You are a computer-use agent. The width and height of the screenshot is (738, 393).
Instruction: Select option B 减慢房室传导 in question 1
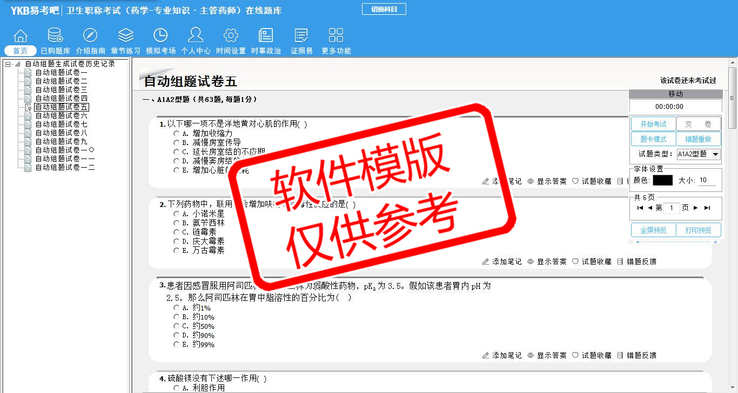click(x=176, y=142)
